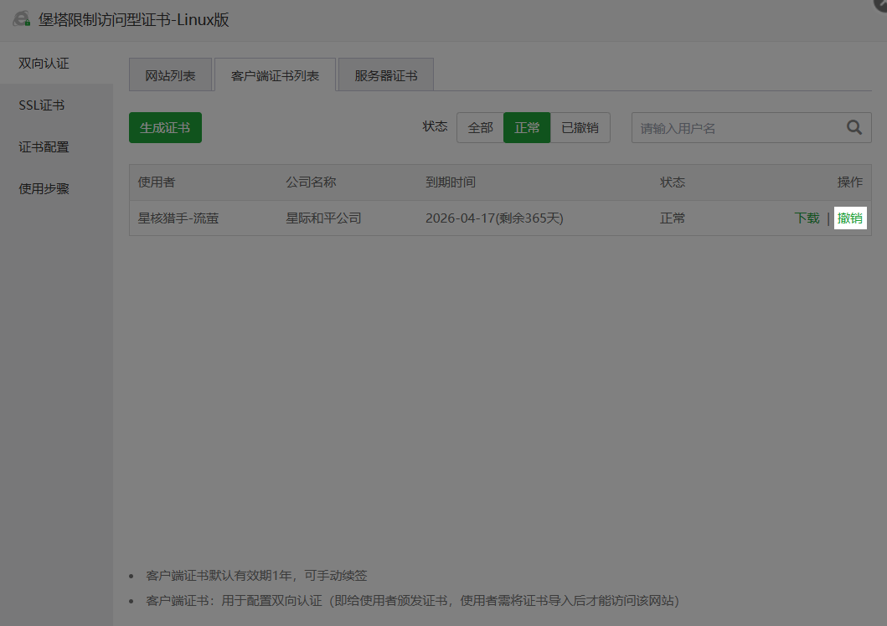Screen dimensions: 887x626
Task: Switch to the 网站列表 tab
Action: pyautogui.click(x=170, y=74)
